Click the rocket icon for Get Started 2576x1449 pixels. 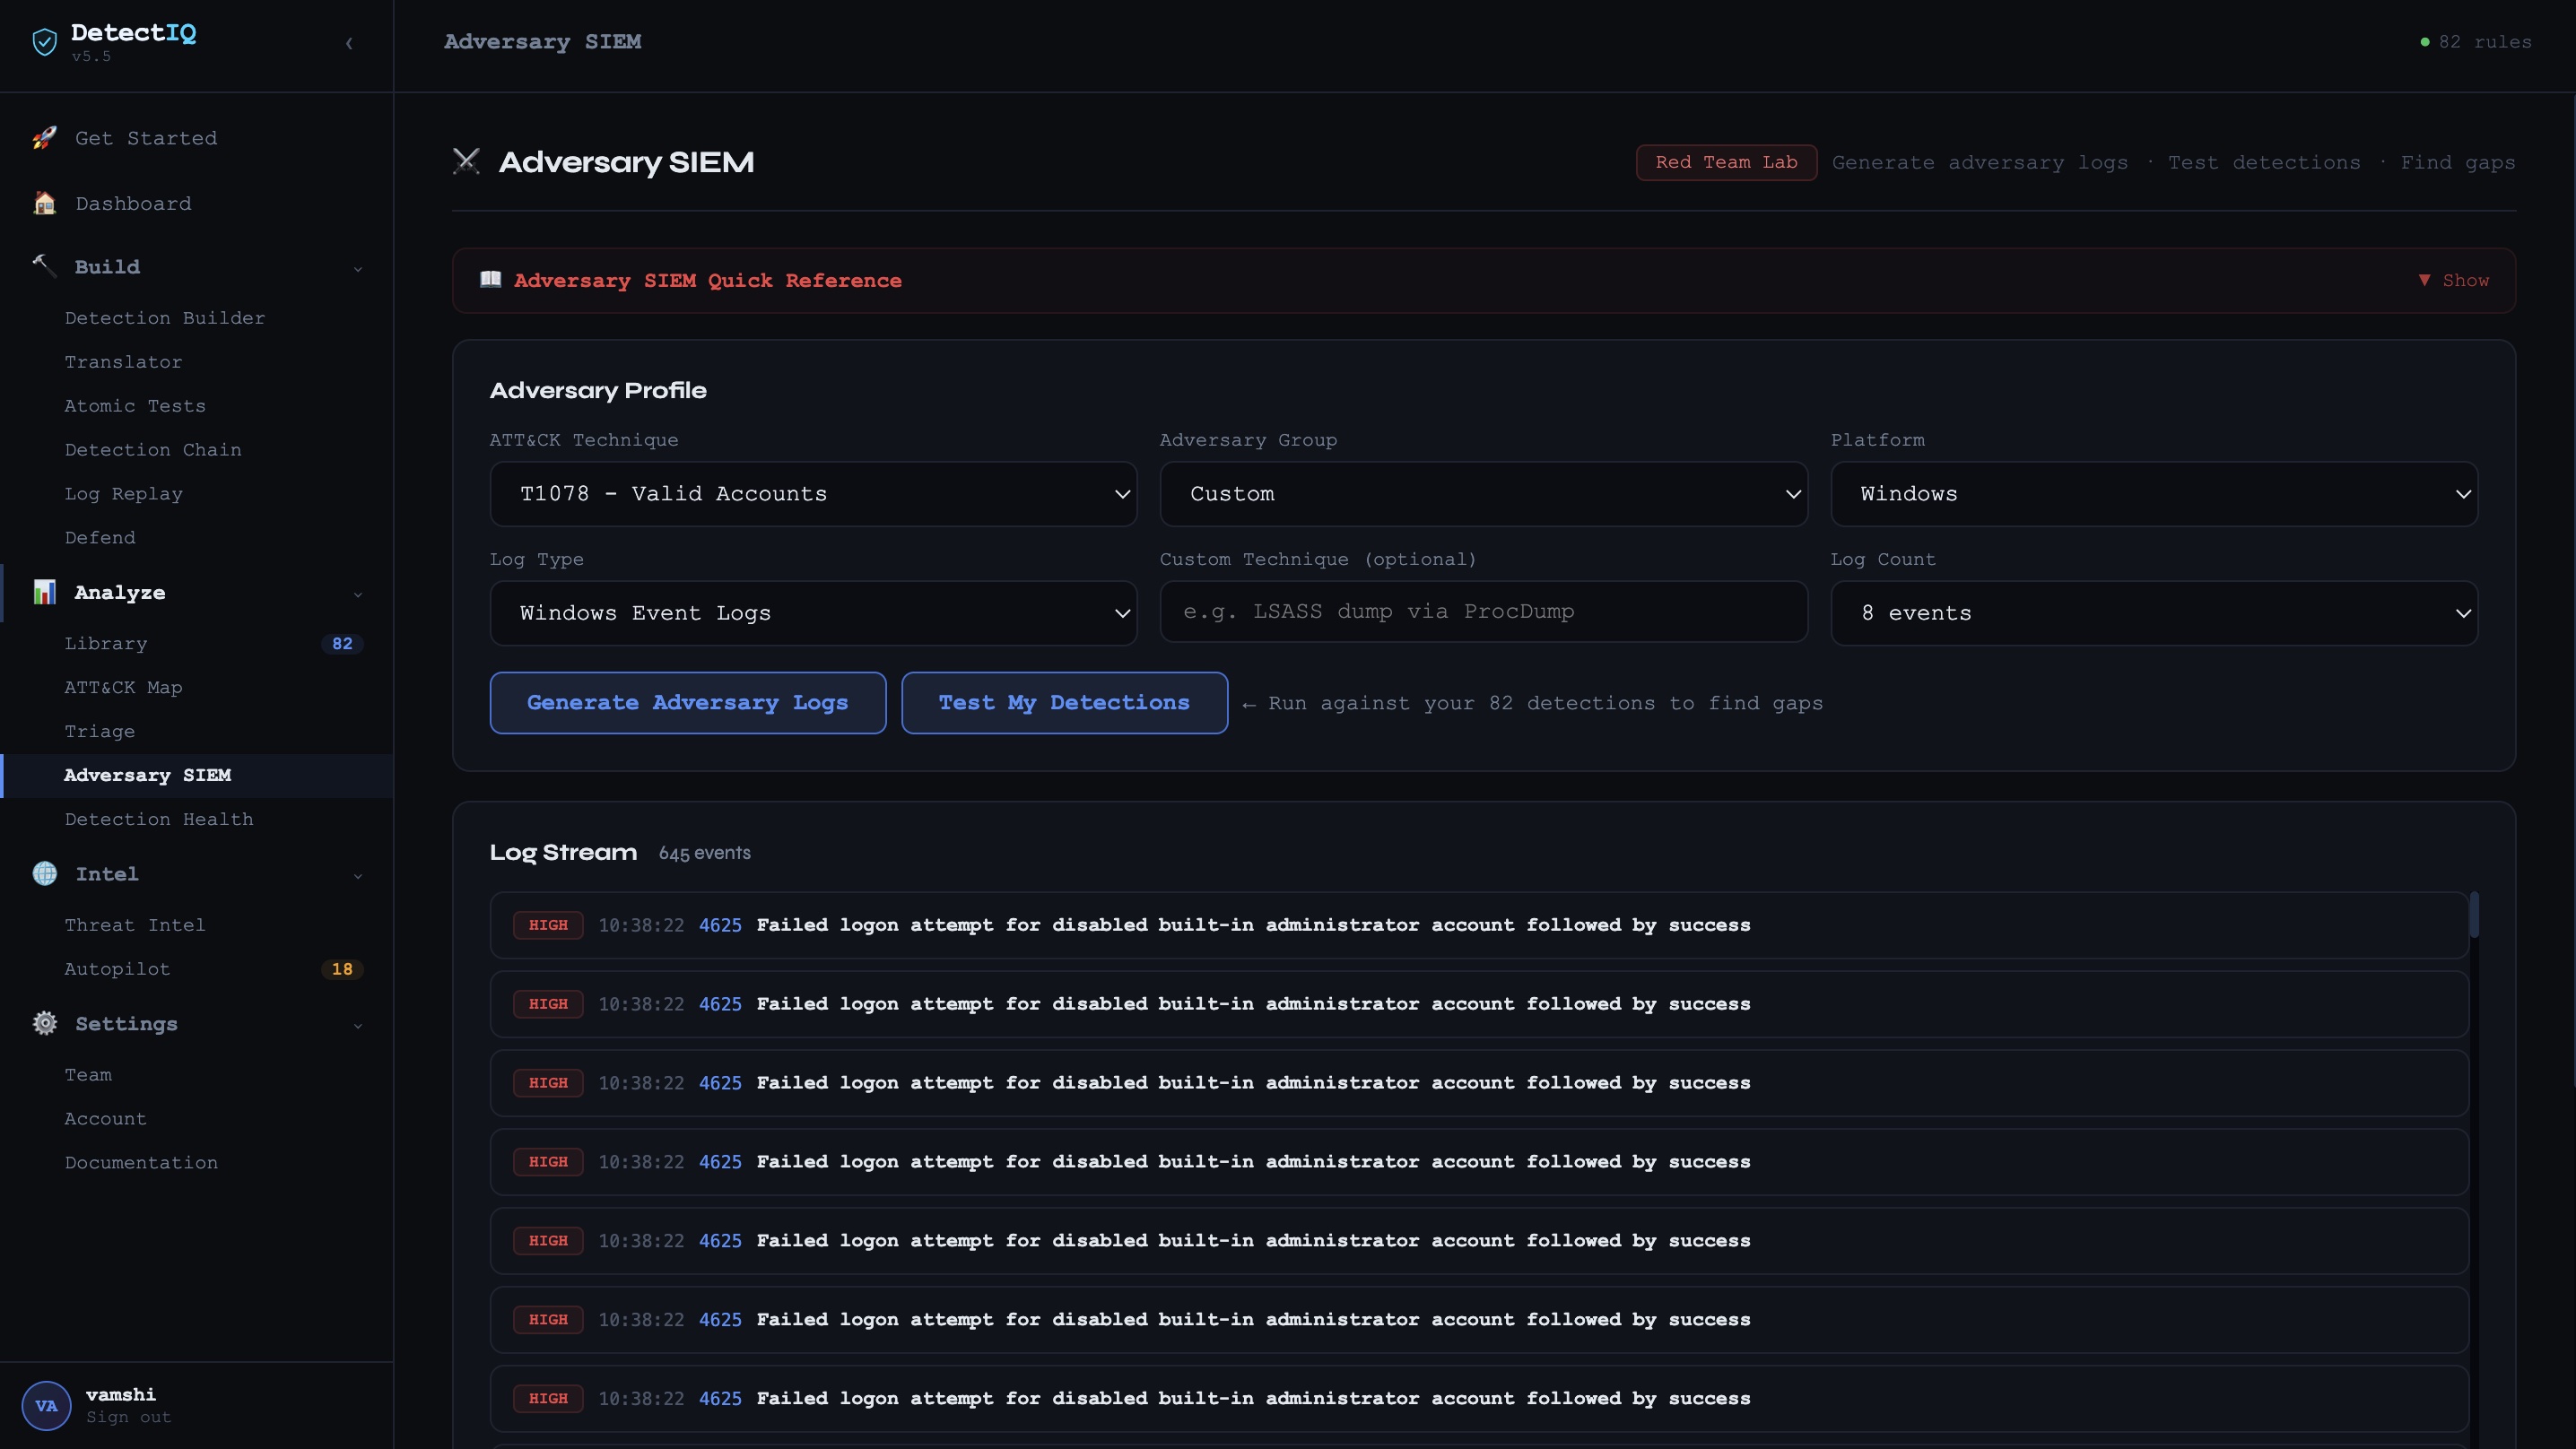(x=44, y=138)
